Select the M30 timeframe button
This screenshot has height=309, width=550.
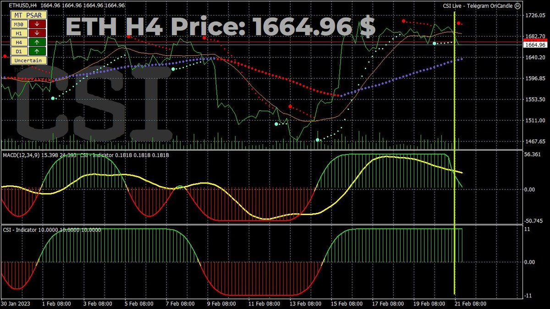click(x=19, y=24)
